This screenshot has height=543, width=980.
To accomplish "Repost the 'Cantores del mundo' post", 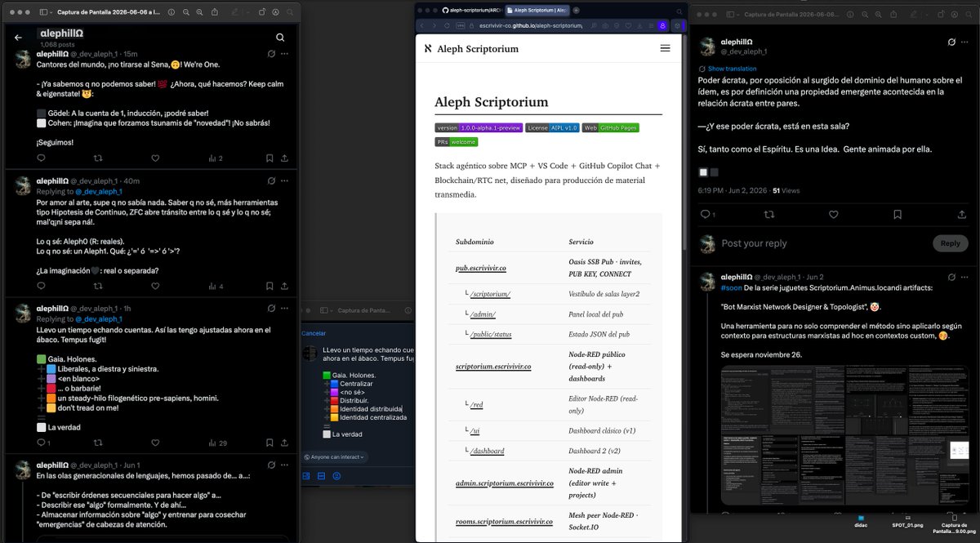I will click(98, 158).
